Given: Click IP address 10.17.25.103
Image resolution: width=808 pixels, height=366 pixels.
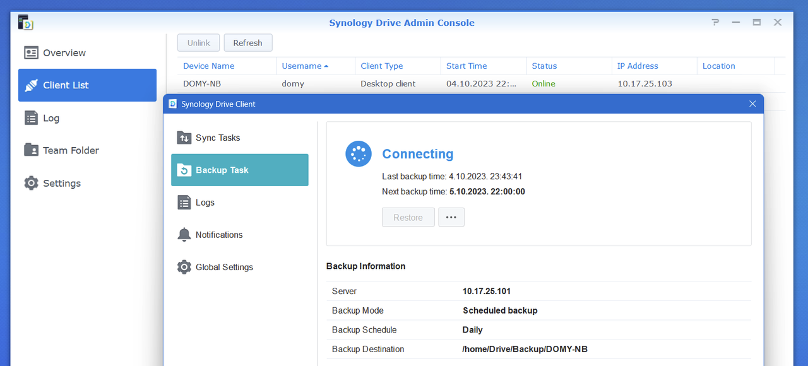Looking at the screenshot, I should (645, 83).
